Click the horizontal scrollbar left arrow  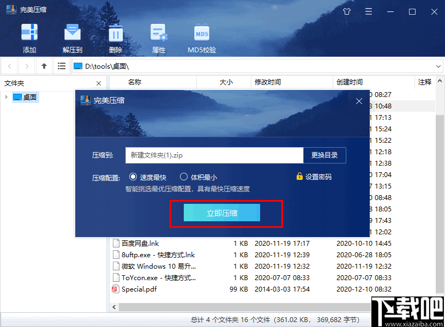(x=114, y=307)
